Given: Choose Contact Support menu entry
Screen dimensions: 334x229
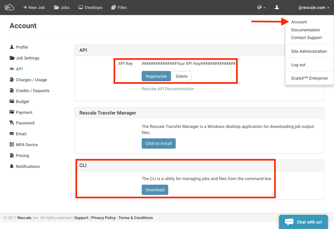Looking at the screenshot, I should click(306, 38).
